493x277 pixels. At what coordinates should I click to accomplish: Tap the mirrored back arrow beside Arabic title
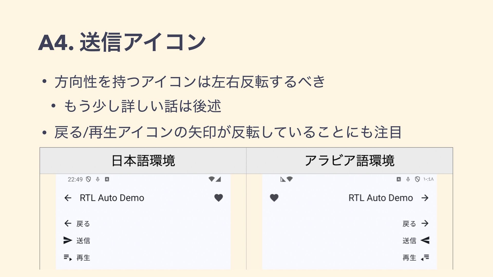click(425, 198)
